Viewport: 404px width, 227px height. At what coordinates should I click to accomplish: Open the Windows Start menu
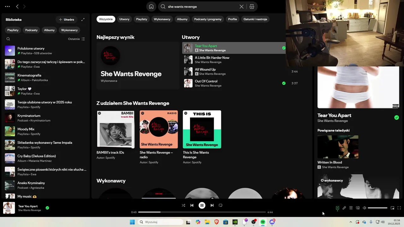click(x=132, y=222)
